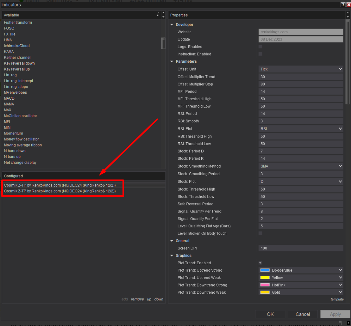The width and height of the screenshot is (351, 326).
Task: Click the template link
Action: [x=337, y=299]
